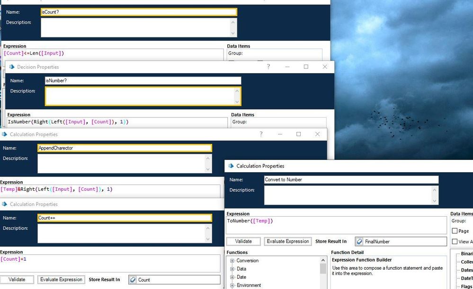This screenshot has width=473, height=289.
Task: Click the isNumber? Name input field
Action: coord(143,81)
